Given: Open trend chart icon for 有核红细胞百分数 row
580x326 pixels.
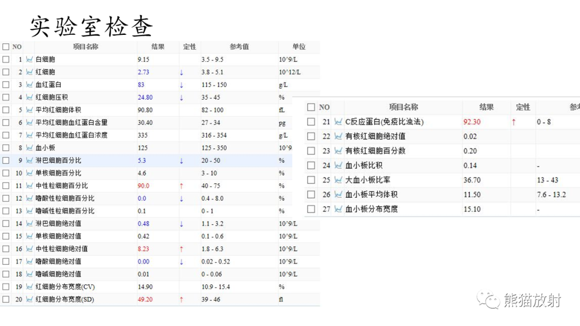Looking at the screenshot, I should pyautogui.click(x=338, y=151).
